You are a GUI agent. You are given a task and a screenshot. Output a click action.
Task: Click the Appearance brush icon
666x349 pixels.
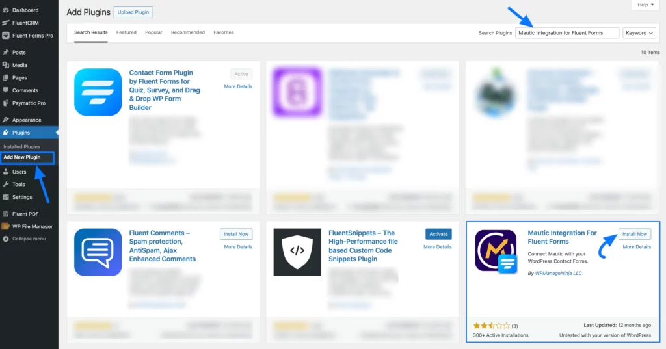(x=6, y=120)
